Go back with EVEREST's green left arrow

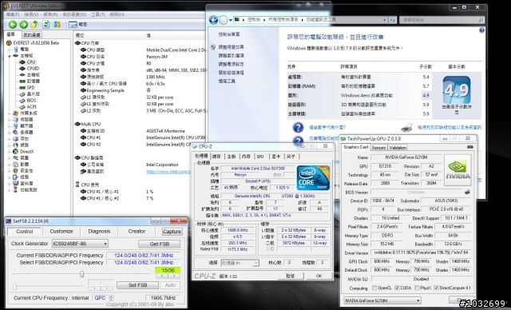13,25
